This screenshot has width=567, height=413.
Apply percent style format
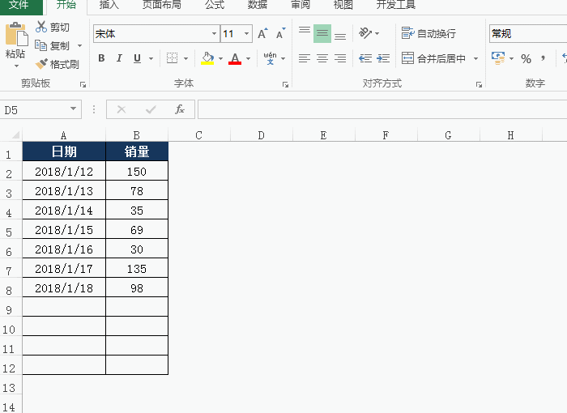pyautogui.click(x=526, y=58)
